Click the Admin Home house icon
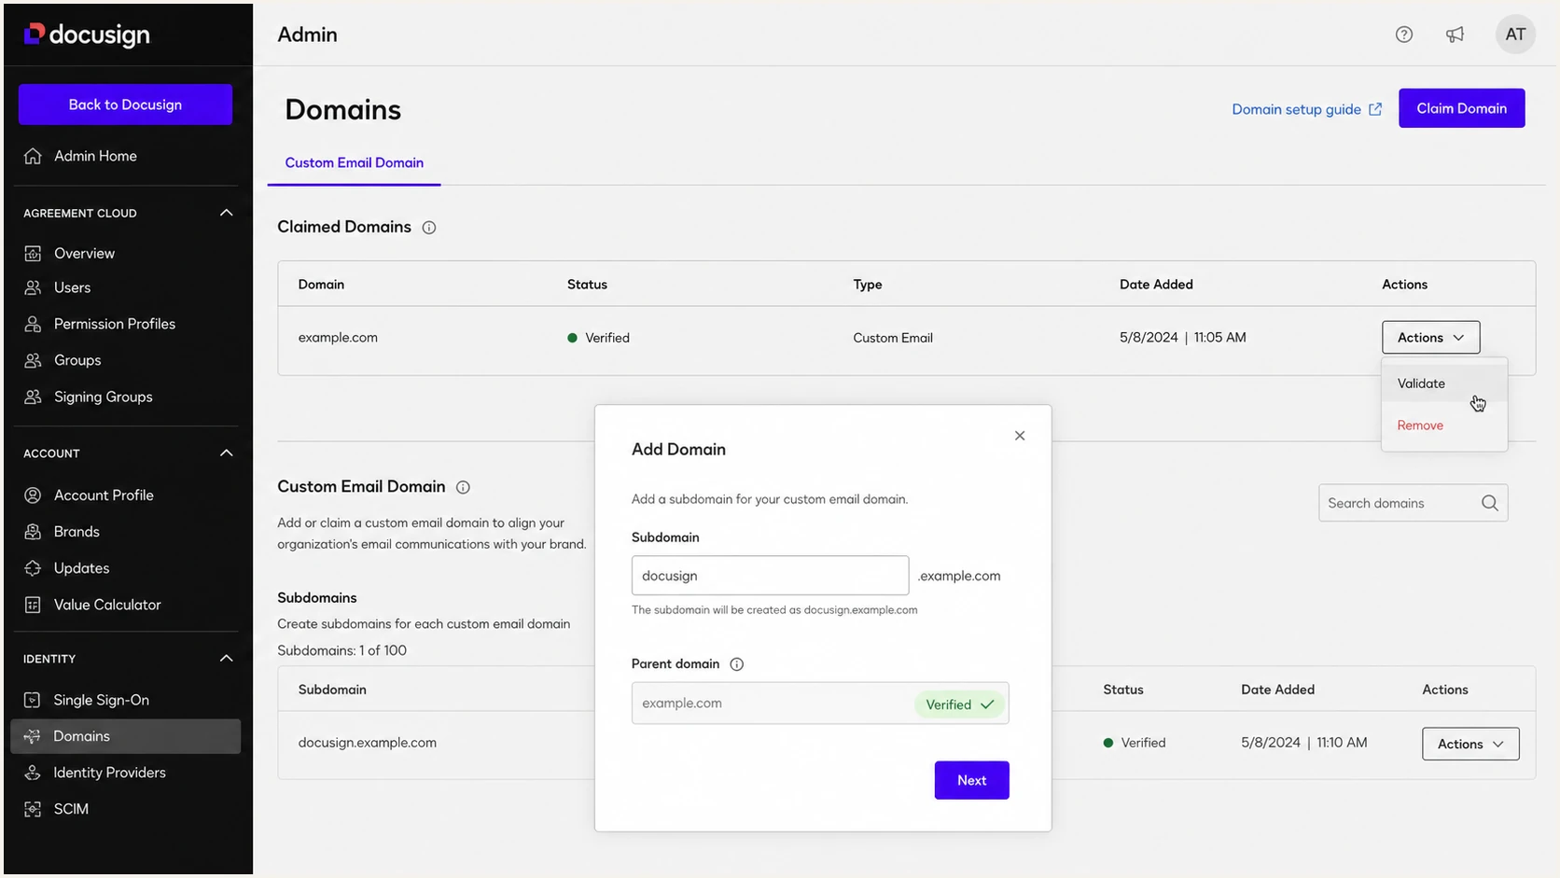This screenshot has width=1560, height=878. point(33,156)
